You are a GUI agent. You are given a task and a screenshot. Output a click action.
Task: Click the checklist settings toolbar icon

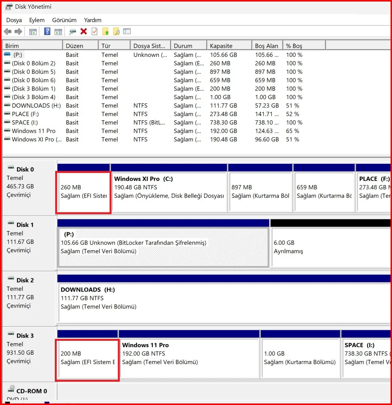pos(127,32)
